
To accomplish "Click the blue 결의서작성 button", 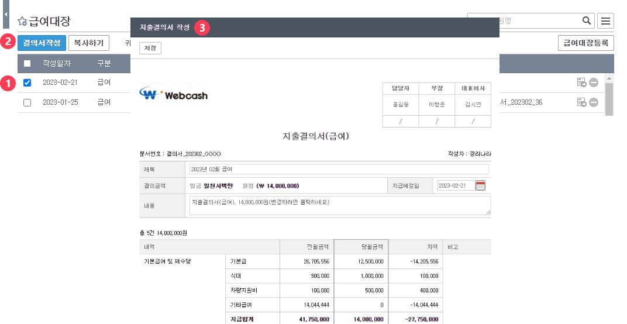I will tap(42, 43).
